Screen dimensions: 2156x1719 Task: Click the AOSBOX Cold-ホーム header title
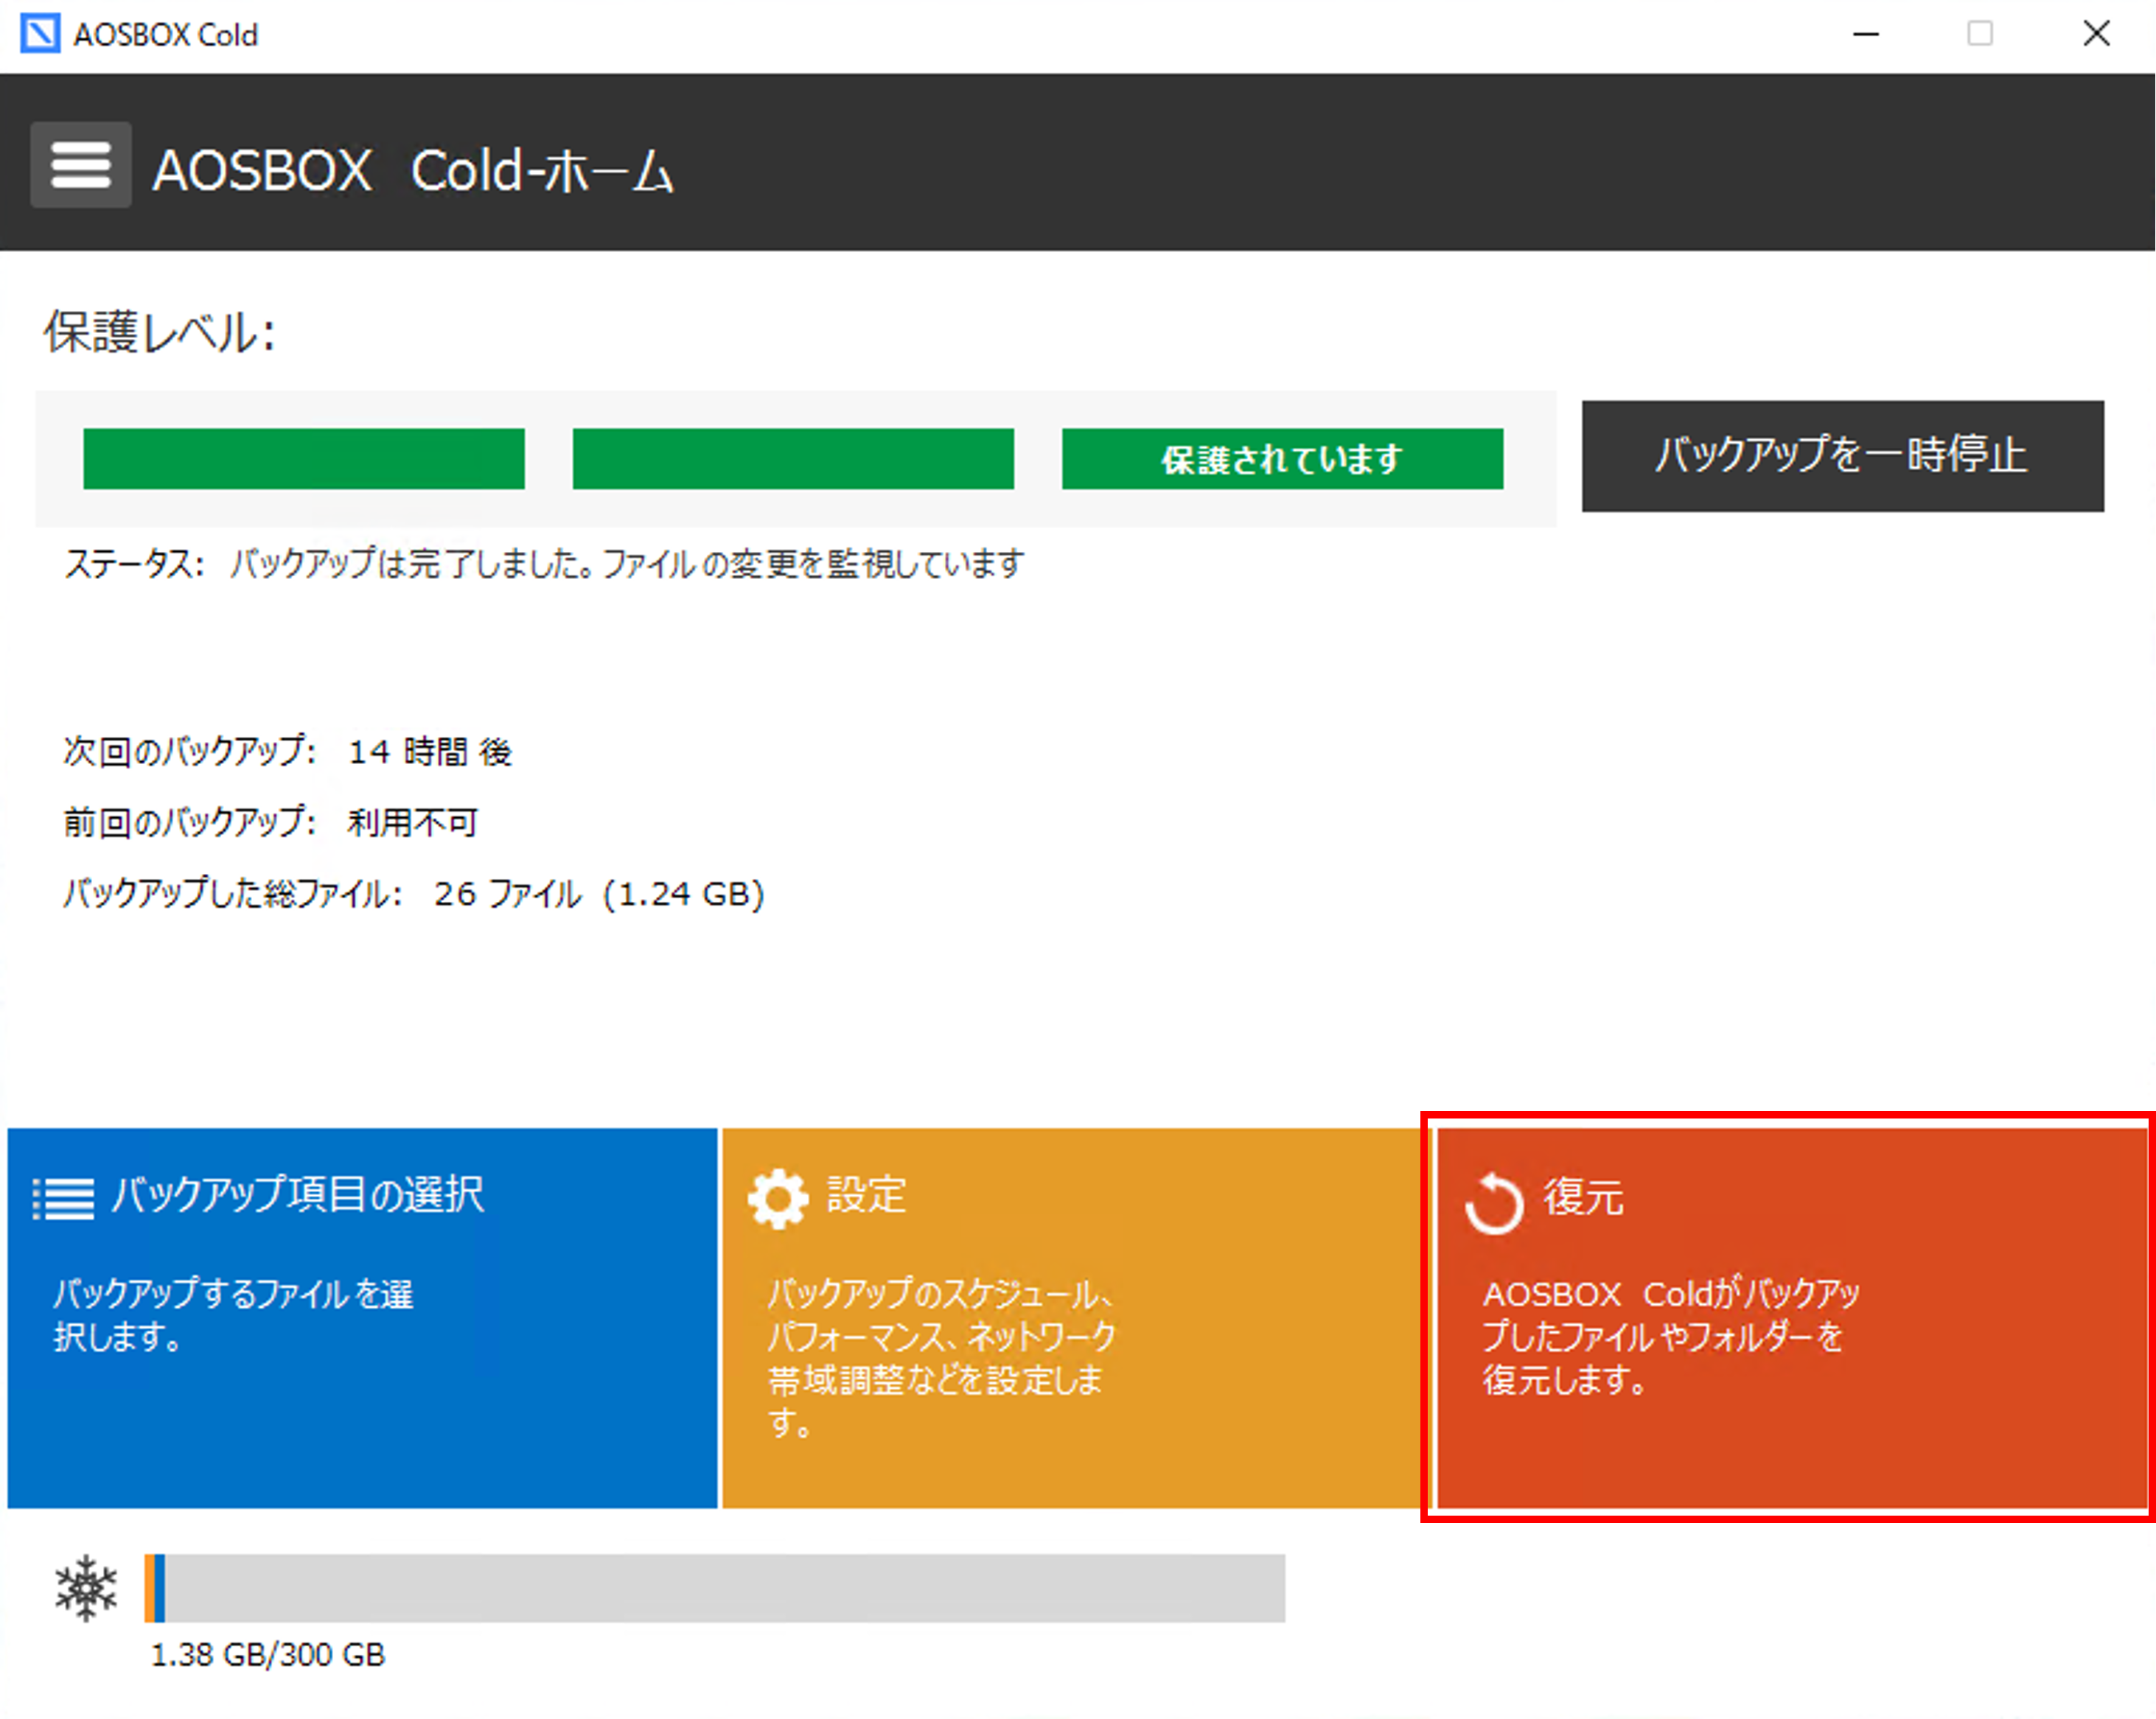pos(412,170)
